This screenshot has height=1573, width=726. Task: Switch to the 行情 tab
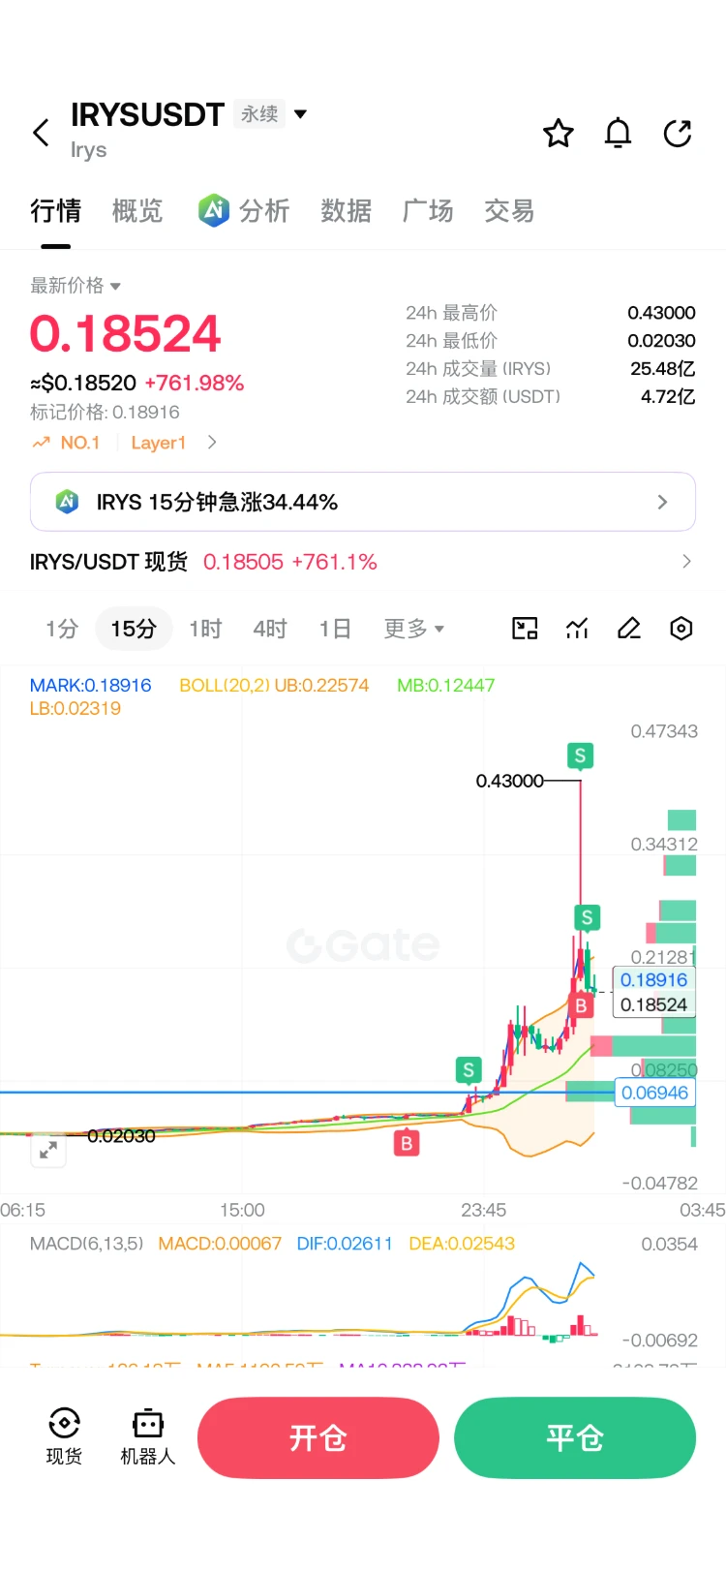coord(55,210)
